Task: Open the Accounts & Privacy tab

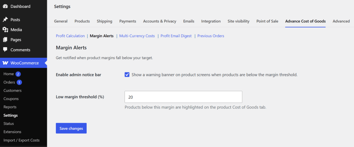Action: click(159, 21)
